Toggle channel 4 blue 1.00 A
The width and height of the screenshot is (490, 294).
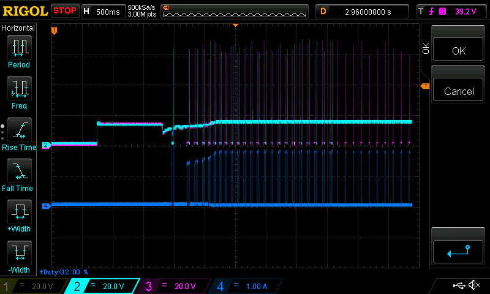(x=245, y=286)
